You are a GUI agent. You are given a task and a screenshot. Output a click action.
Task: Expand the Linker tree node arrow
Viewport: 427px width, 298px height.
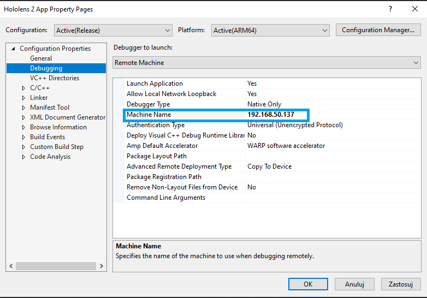23,98
